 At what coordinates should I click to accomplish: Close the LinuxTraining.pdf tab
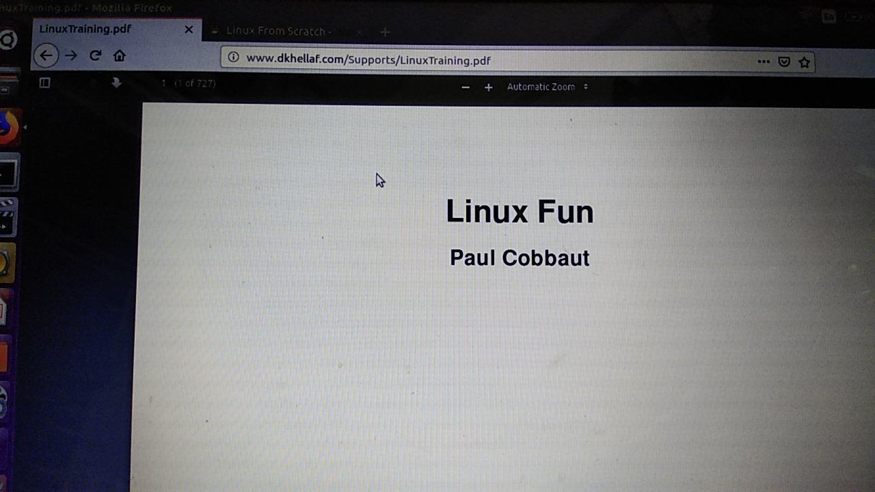point(189,29)
